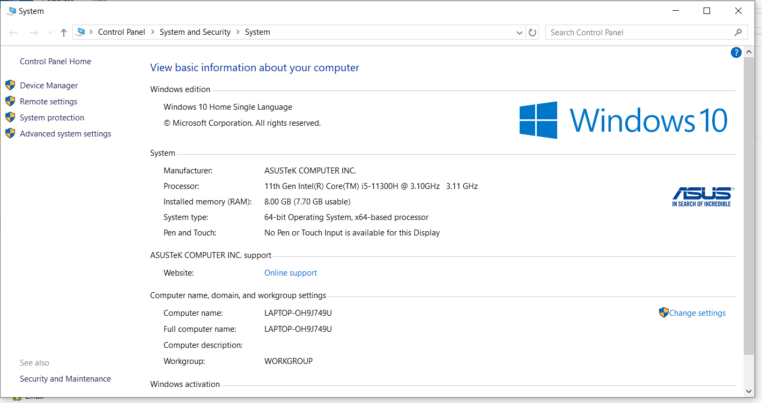Click the shield icon beside Device Manager
This screenshot has width=762, height=403.
[10, 85]
